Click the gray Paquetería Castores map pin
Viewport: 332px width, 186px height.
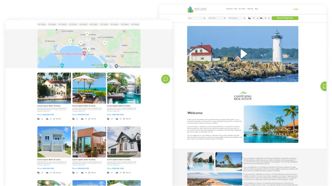coord(116,66)
